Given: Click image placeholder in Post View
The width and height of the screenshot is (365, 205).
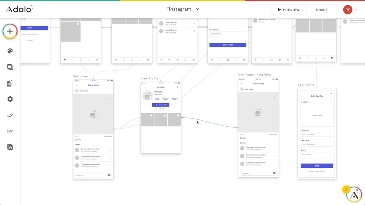Looking at the screenshot, I should point(93,114).
